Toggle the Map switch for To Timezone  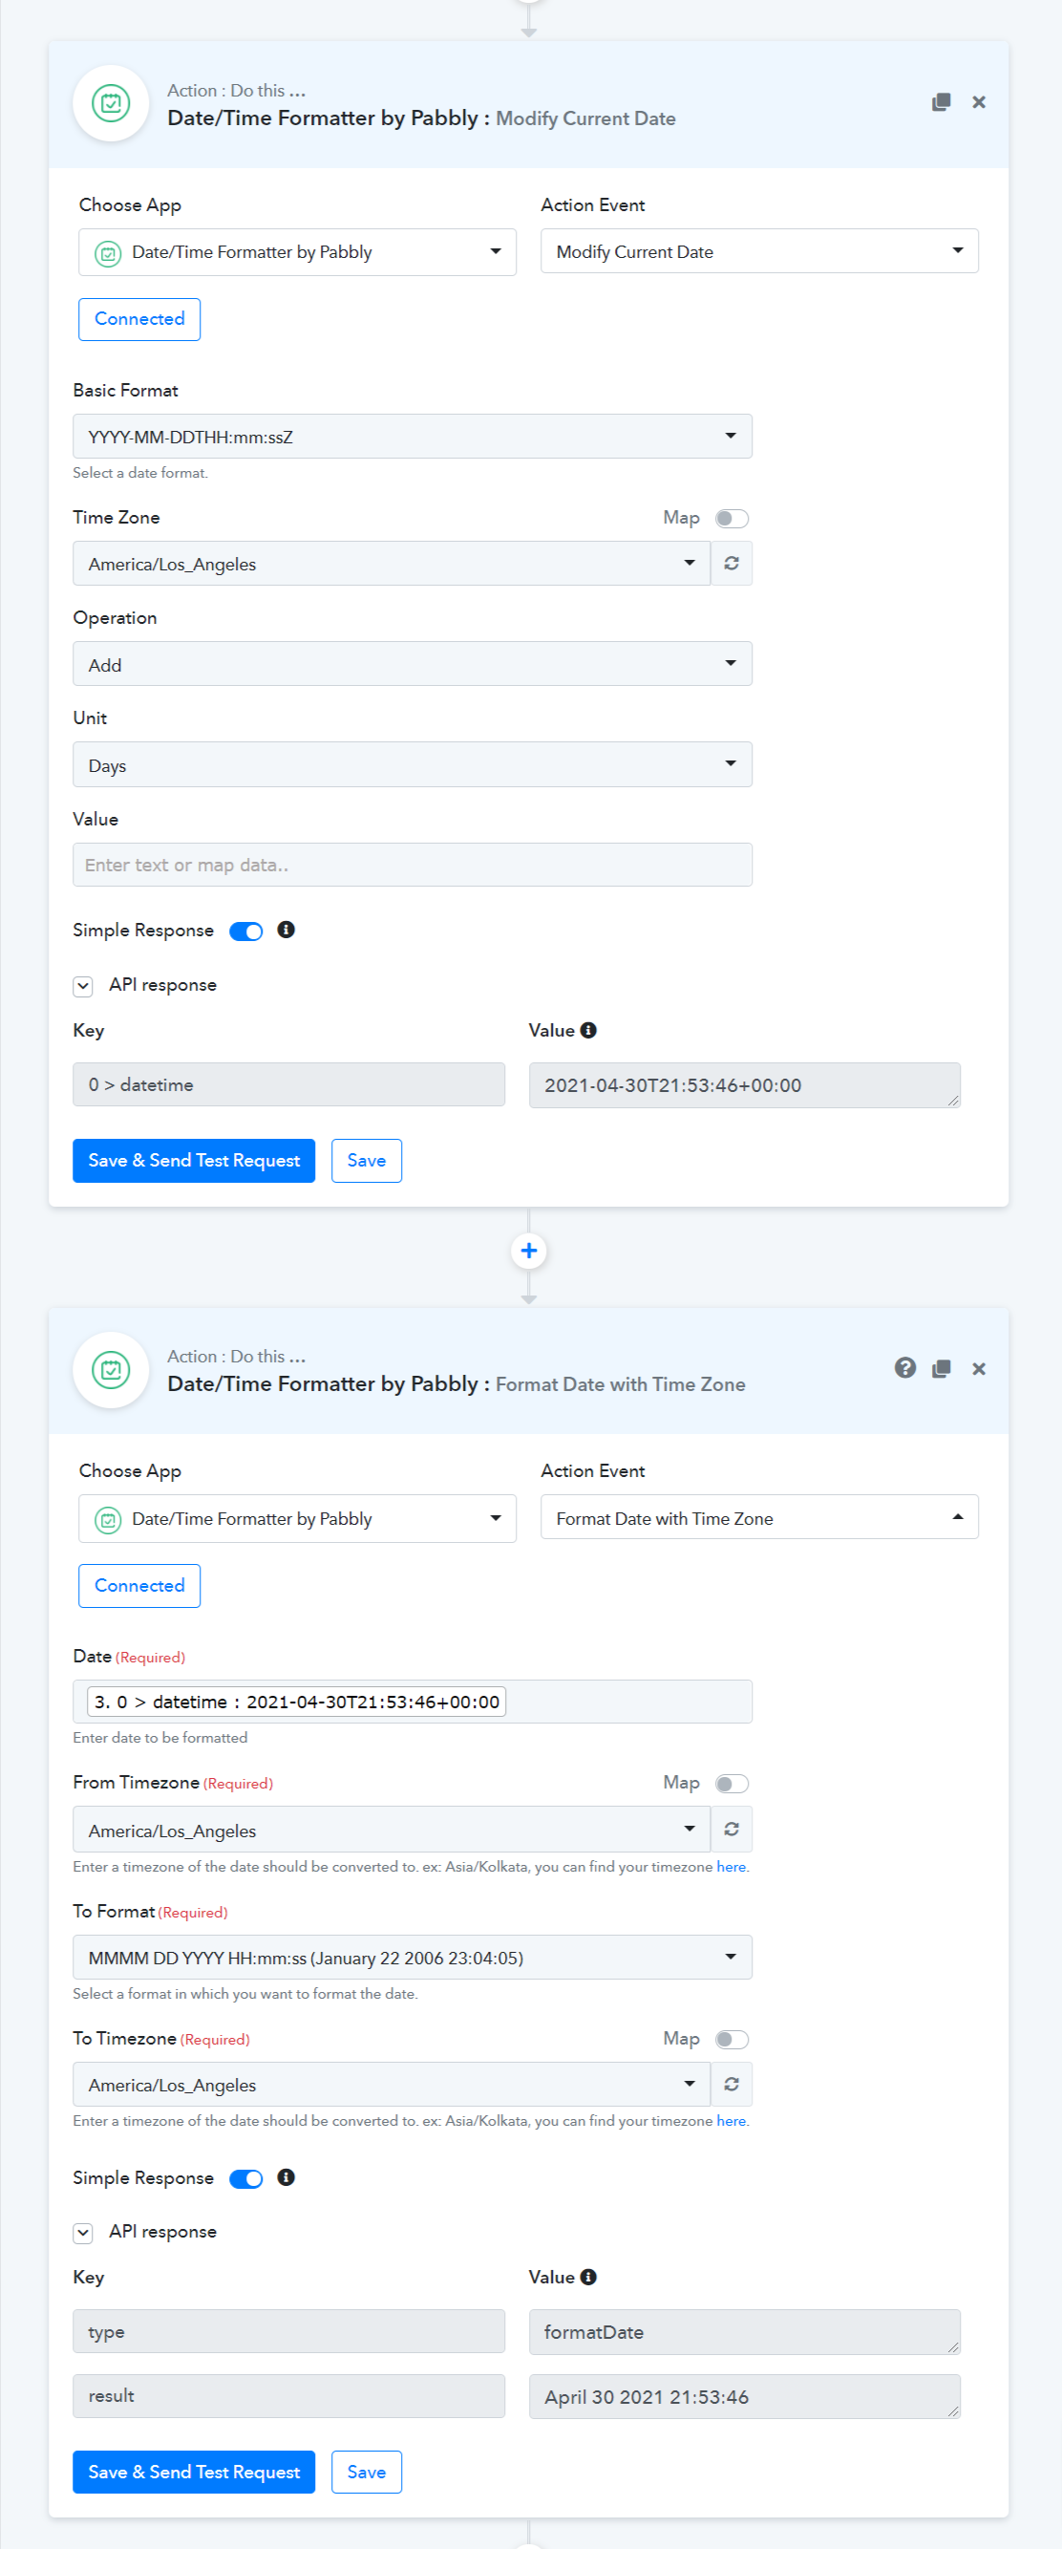click(732, 2040)
